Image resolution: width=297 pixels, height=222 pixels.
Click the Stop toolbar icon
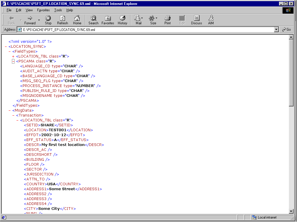(x=48, y=20)
